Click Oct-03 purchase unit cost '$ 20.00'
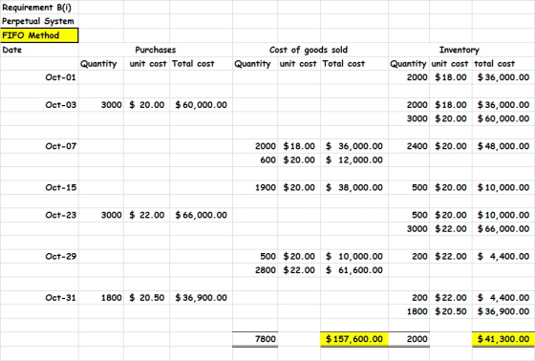 146,105
